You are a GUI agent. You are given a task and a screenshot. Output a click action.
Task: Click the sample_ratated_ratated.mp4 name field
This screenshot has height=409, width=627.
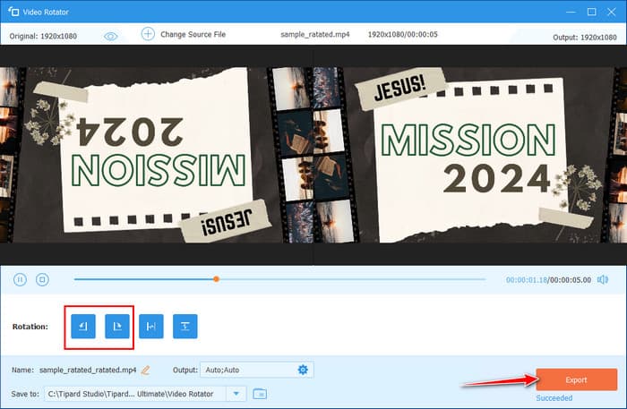click(88, 370)
